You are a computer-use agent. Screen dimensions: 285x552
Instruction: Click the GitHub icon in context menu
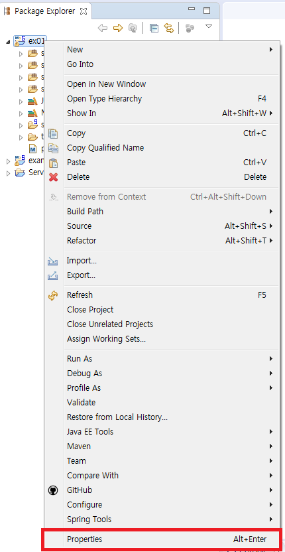(x=53, y=490)
